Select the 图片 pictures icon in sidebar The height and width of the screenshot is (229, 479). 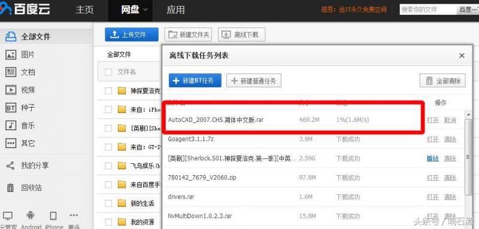pos(11,54)
